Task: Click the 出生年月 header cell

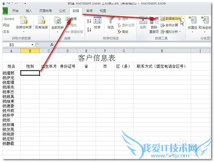Action: [49, 66]
